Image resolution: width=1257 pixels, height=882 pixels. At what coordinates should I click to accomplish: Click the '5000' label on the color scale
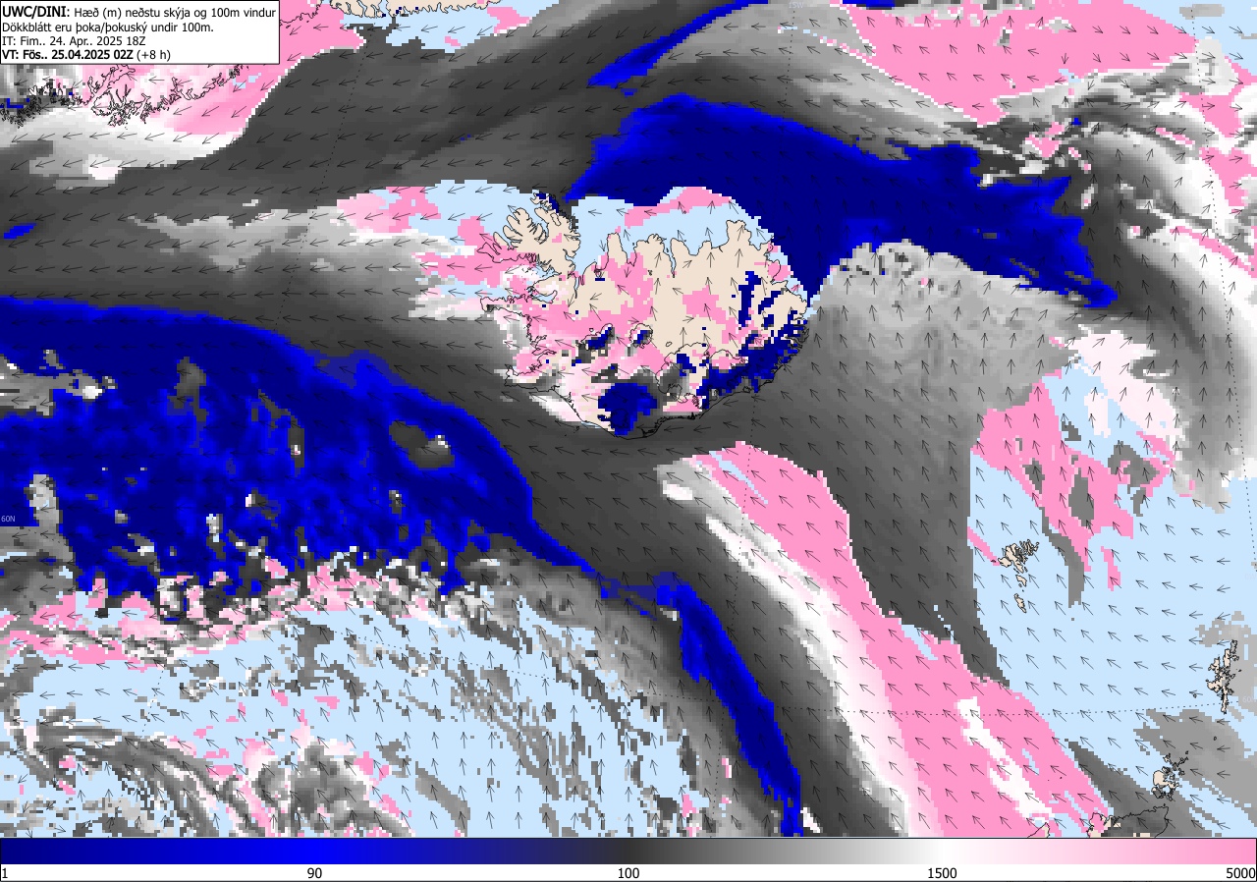[x=1239, y=873]
